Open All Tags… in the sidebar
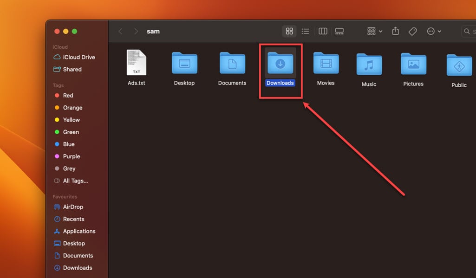Screen dimensions: 476x278 coord(71,181)
